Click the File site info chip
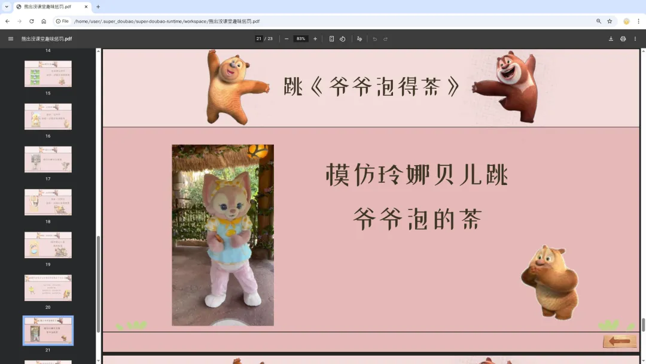Viewport: 646px width, 364px height. 62,21
